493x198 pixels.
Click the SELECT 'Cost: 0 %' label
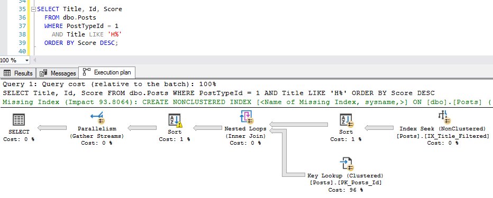pos(19,139)
